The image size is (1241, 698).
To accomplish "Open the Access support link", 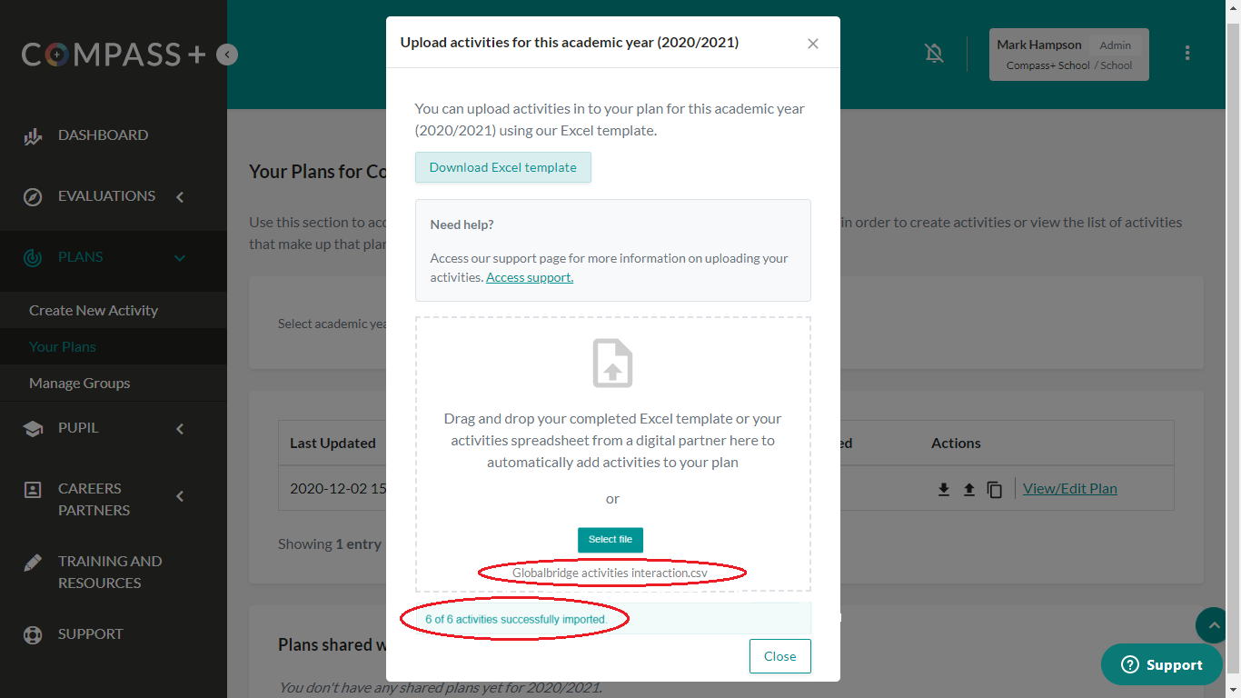I will [x=530, y=277].
